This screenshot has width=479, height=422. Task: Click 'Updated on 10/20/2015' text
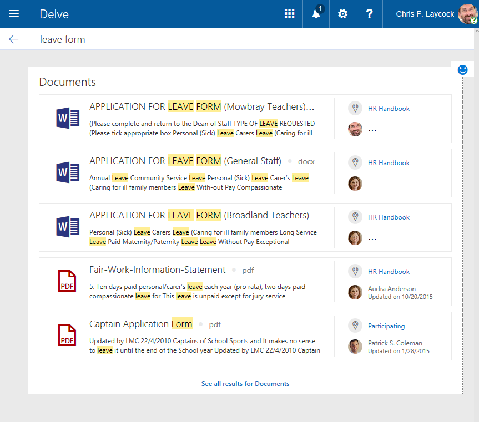(x=400, y=297)
